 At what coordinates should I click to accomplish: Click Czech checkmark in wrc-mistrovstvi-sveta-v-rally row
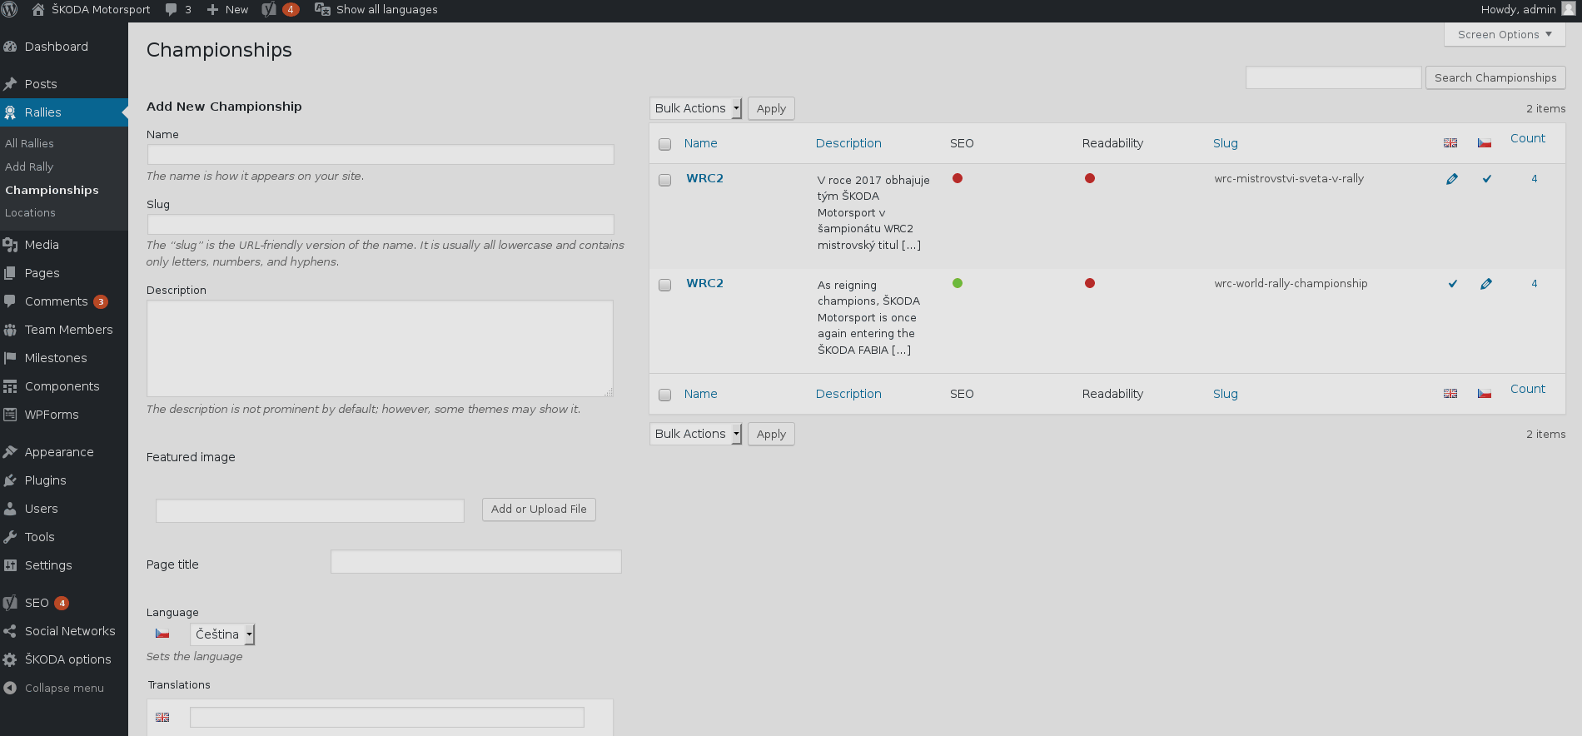tap(1486, 179)
